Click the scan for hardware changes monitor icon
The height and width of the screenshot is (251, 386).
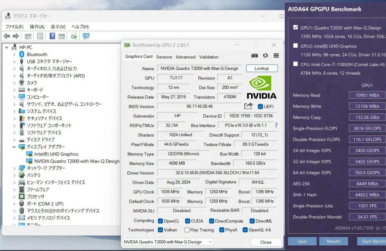click(x=86, y=36)
